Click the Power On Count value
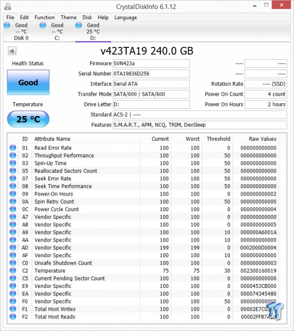This screenshot has height=331, width=294. [266, 94]
